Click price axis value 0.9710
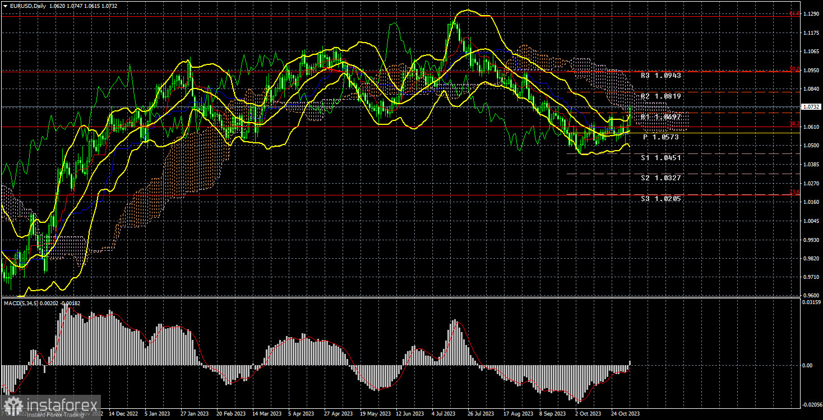Viewport: 823px width, 420px height. [x=811, y=277]
